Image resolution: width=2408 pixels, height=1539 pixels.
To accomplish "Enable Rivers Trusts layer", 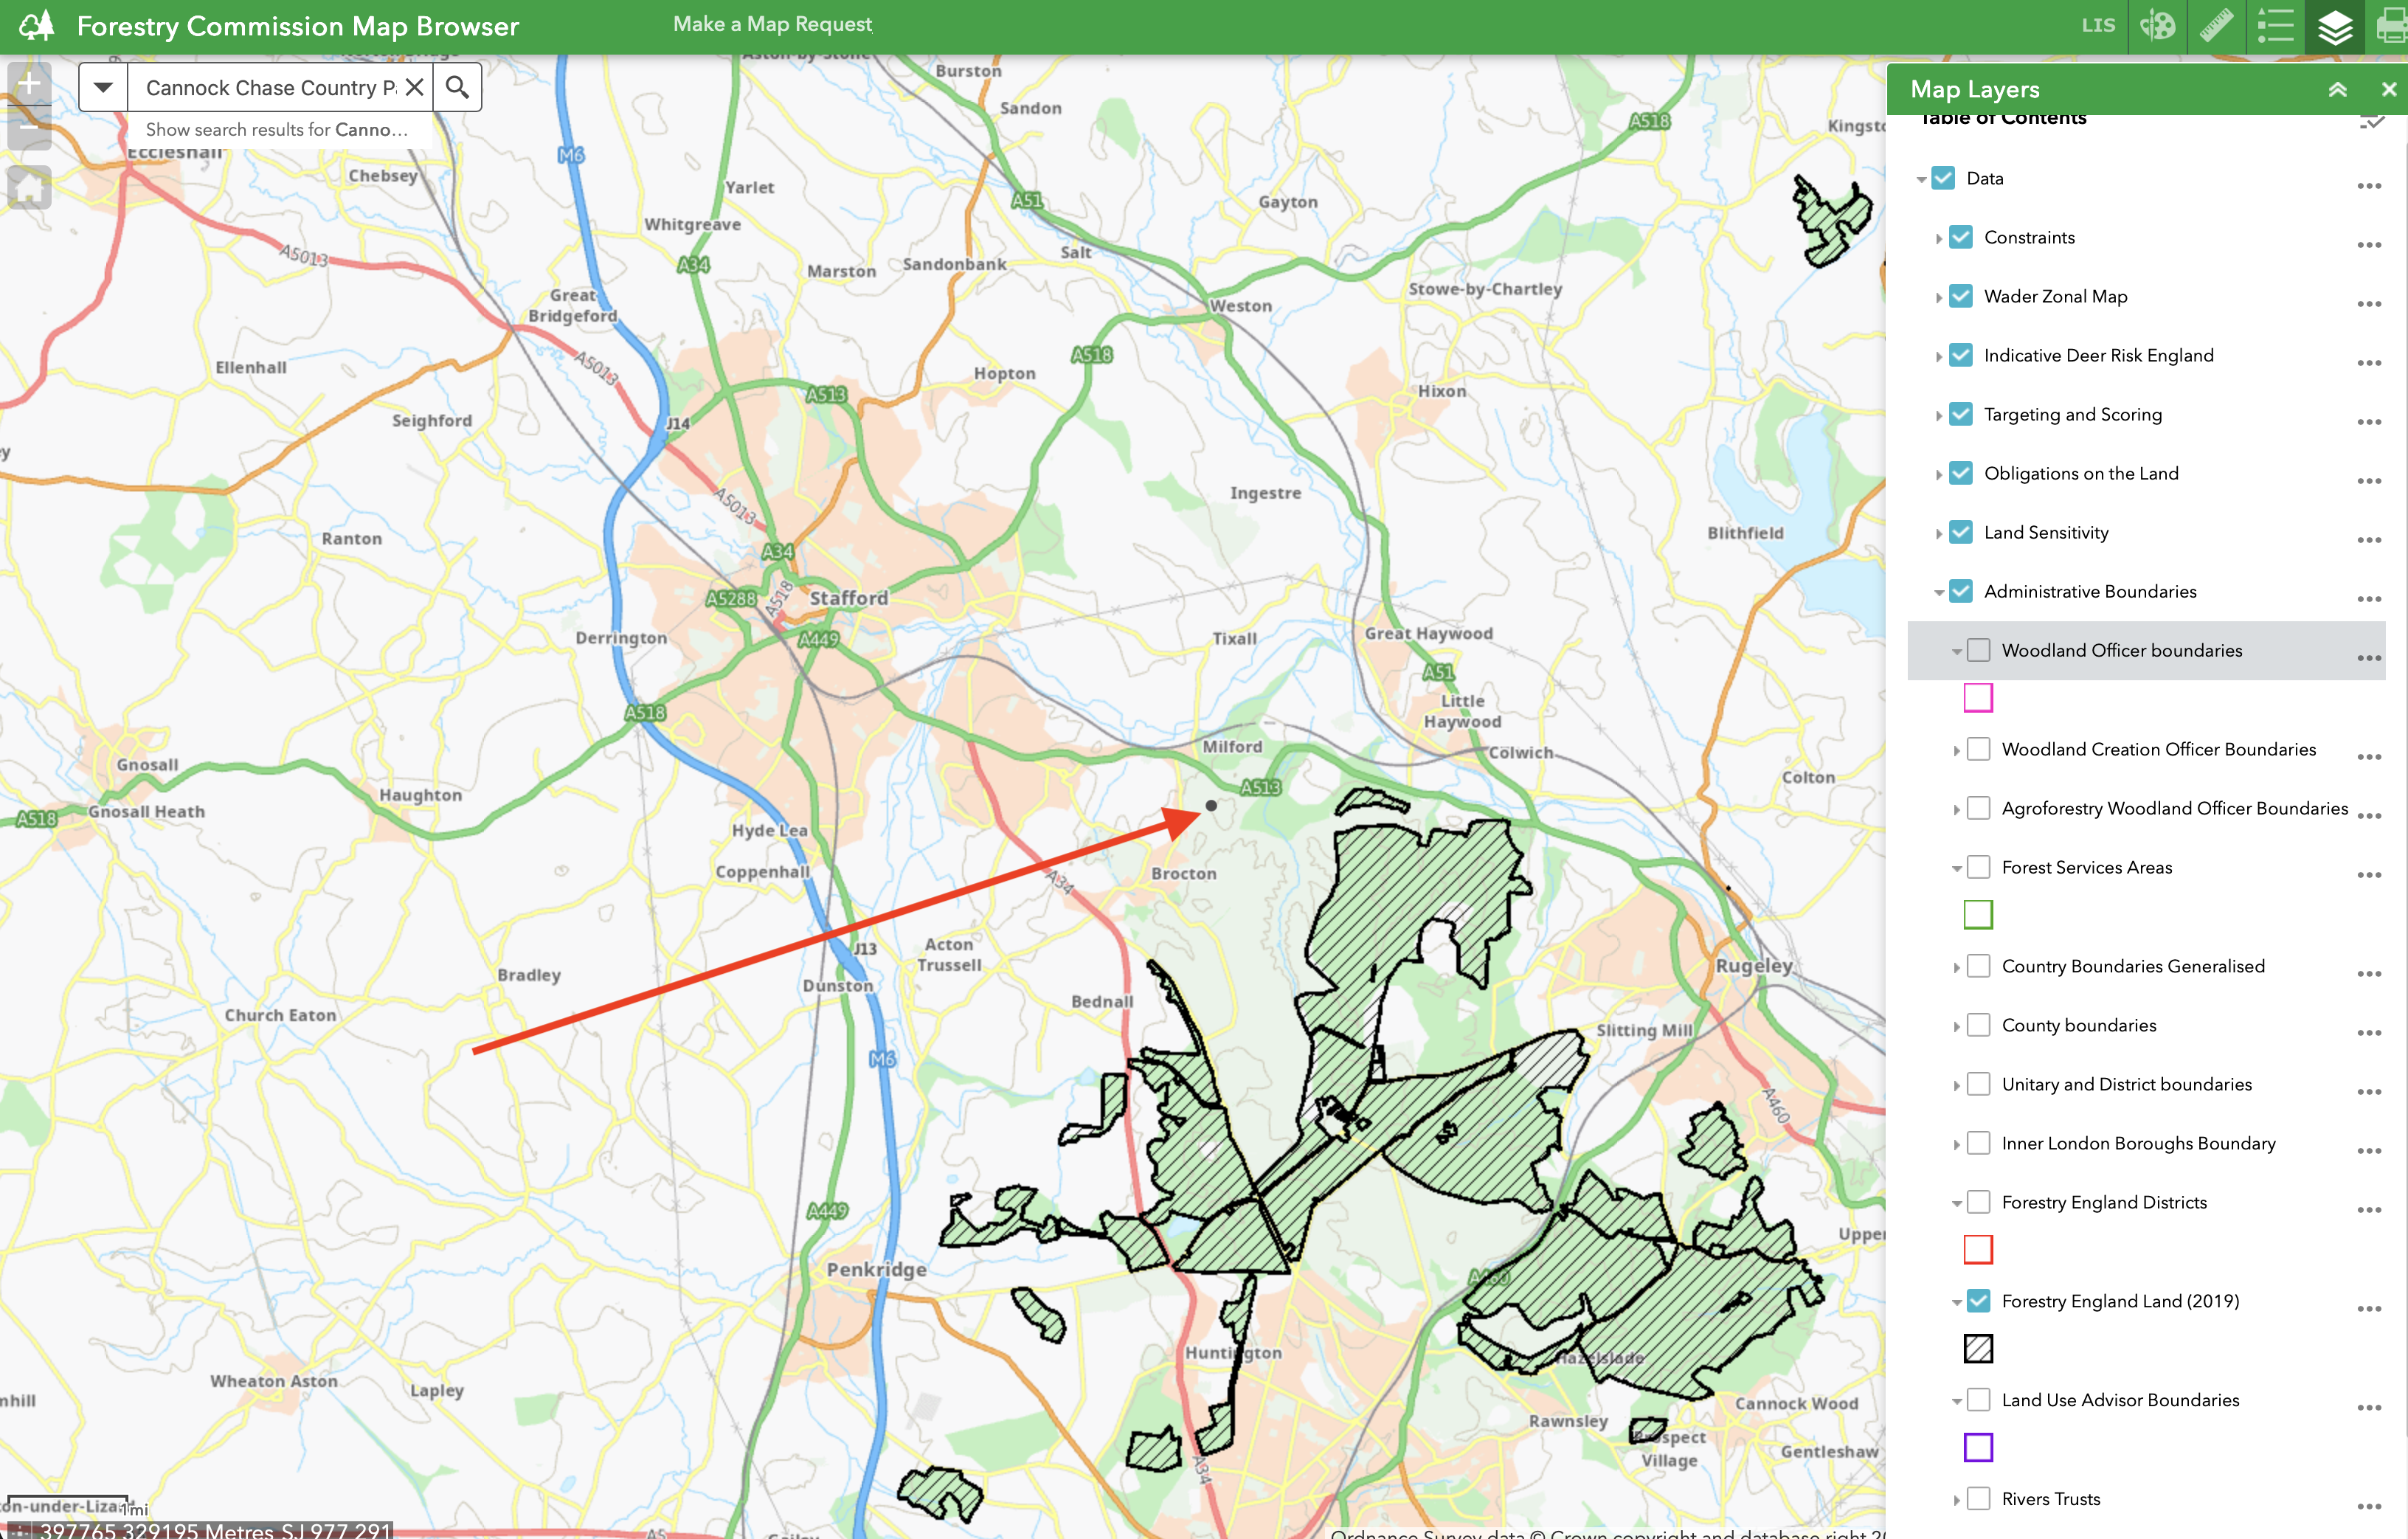I will [x=1978, y=1499].
